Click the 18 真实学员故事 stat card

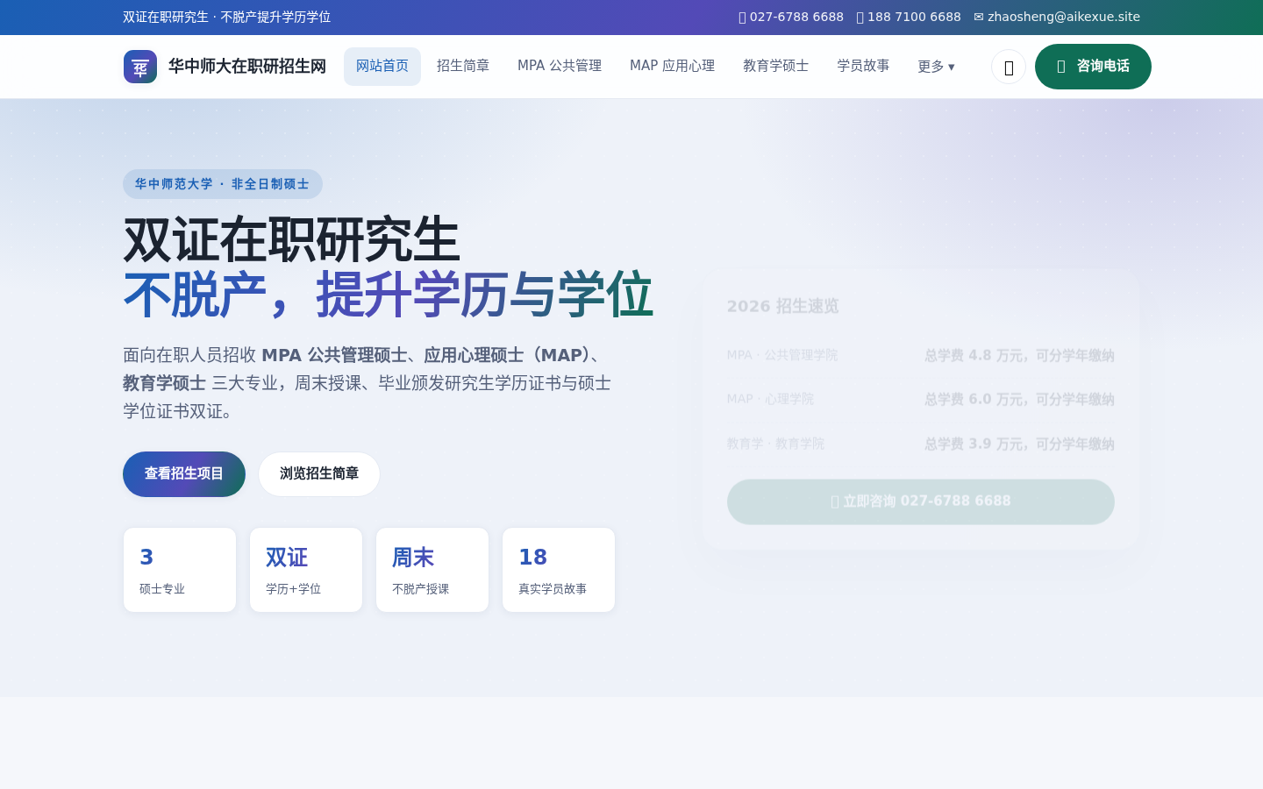(x=559, y=570)
